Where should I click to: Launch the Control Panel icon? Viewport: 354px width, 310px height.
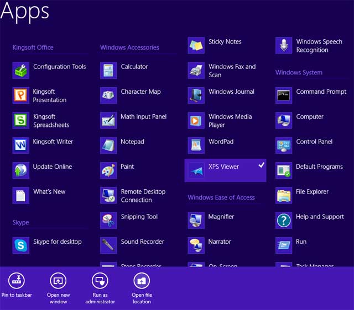(284, 145)
